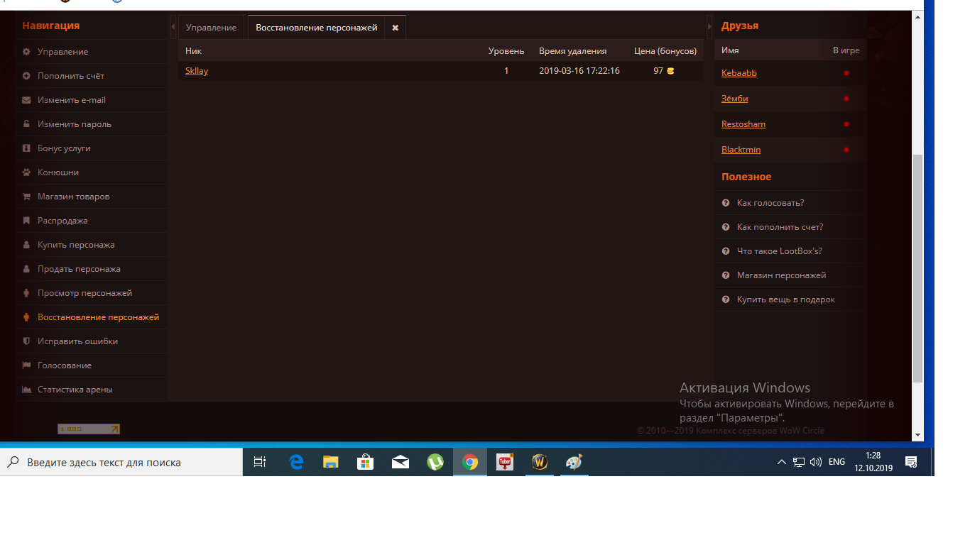Collapse the right friends panel arrow

(x=709, y=27)
